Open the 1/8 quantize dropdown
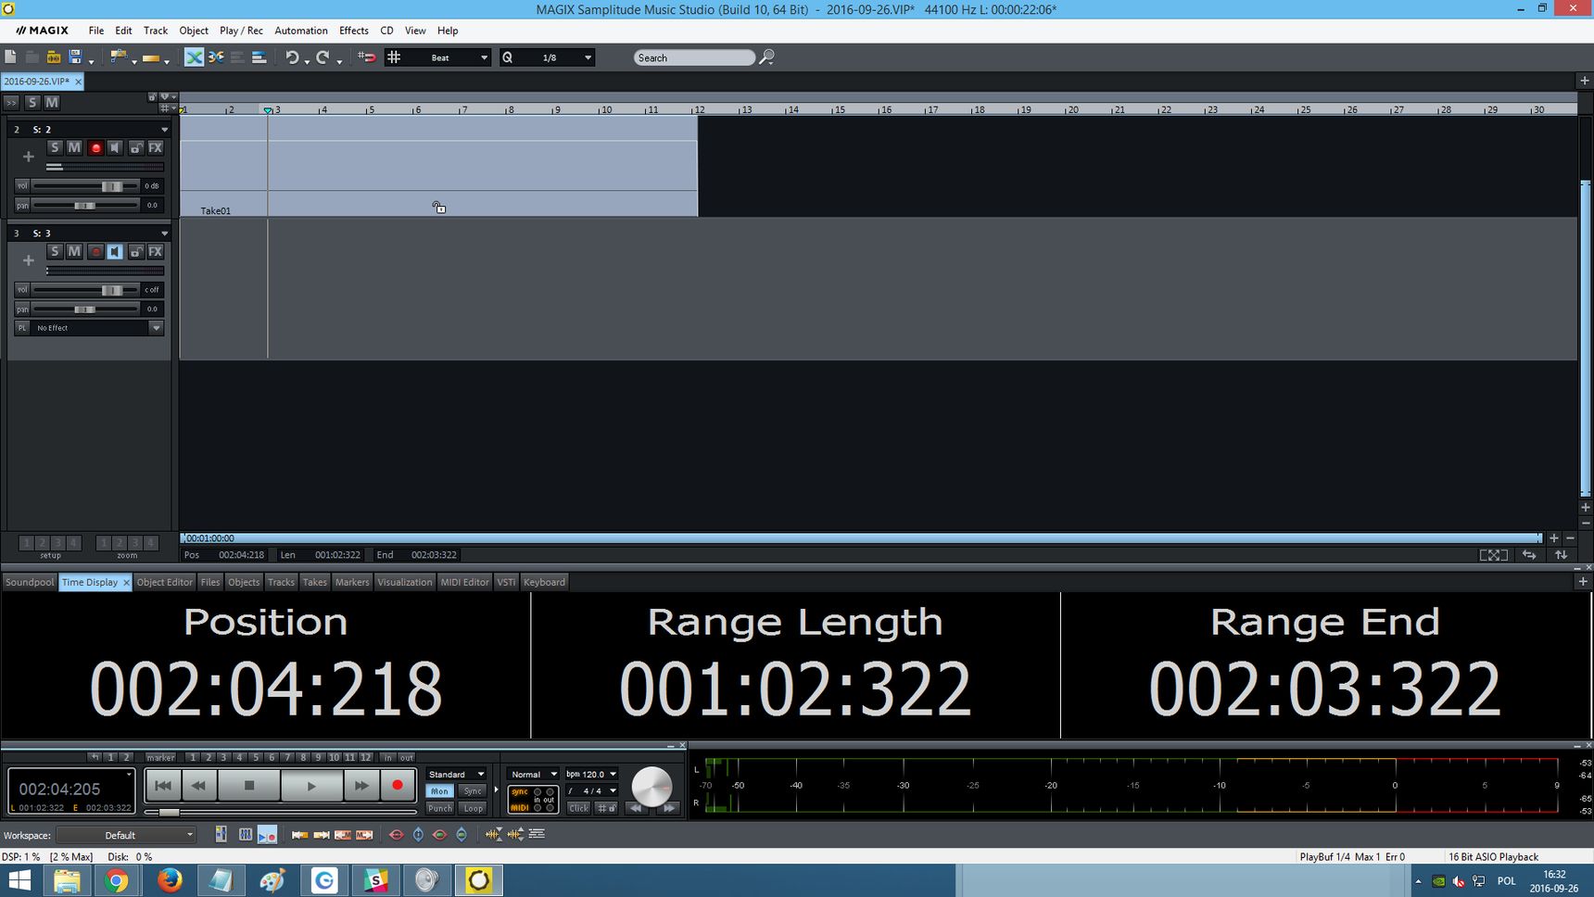 pyautogui.click(x=587, y=57)
